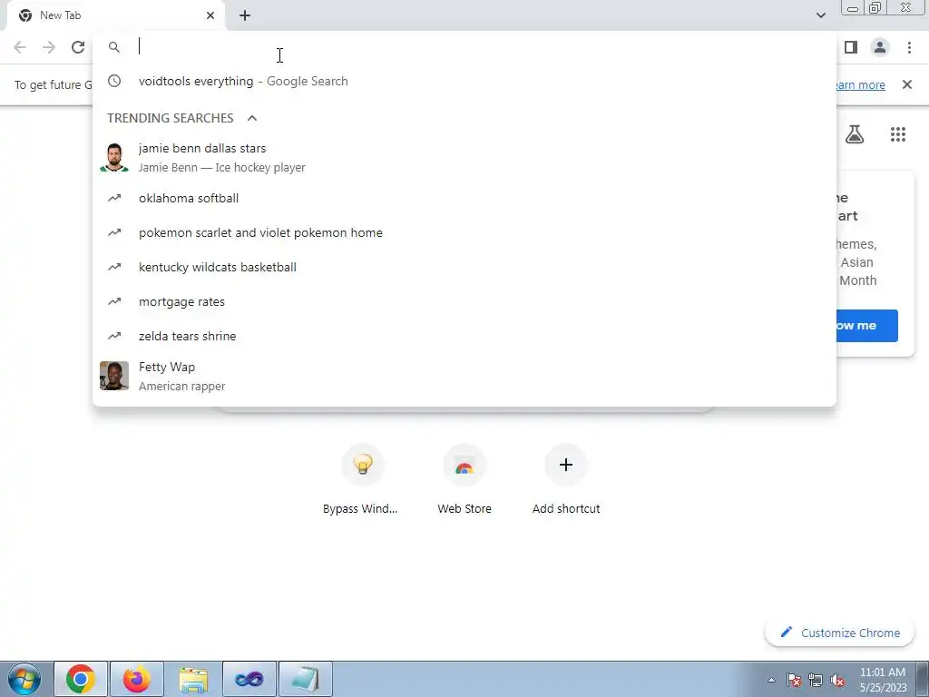Click Chrome icon in the taskbar
Image resolution: width=929 pixels, height=697 pixels.
click(x=81, y=679)
